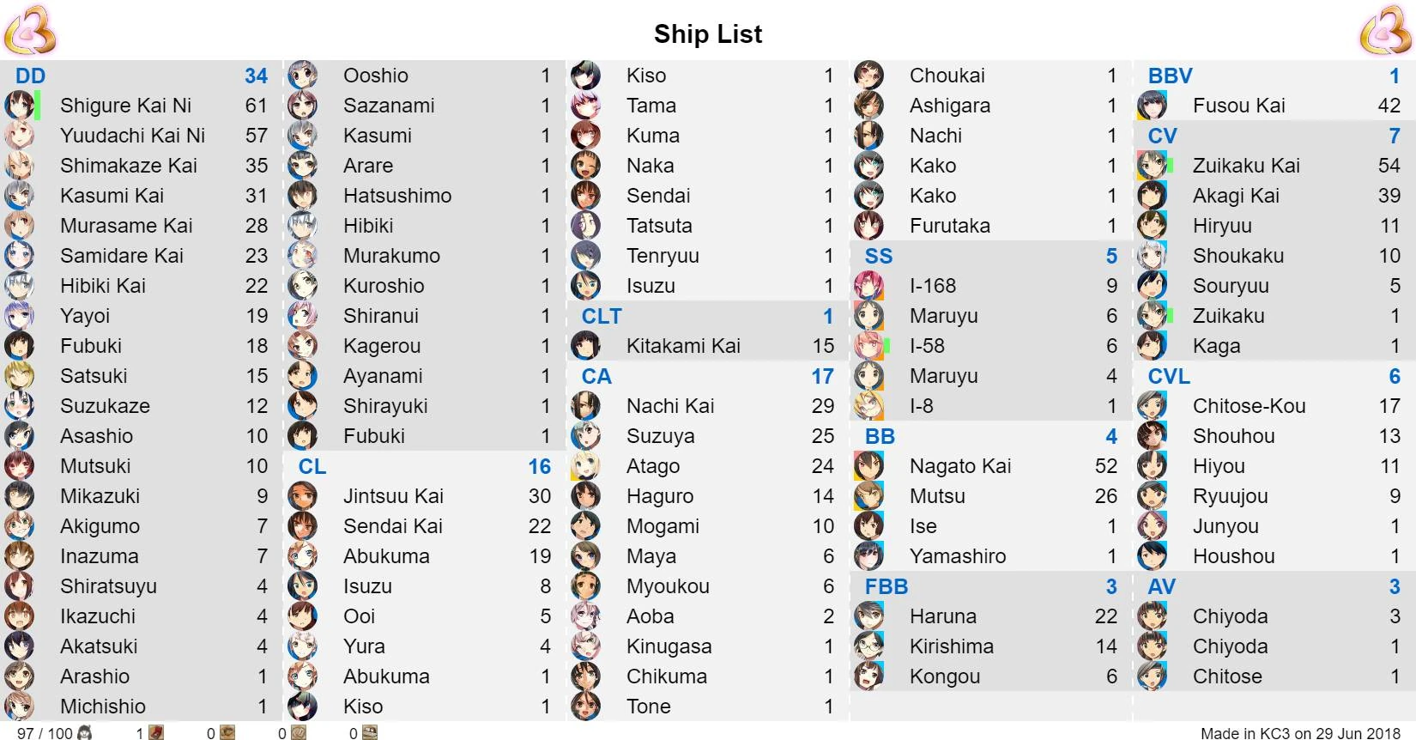Click the Jintsuu Kai portrait icon
This screenshot has height=740, width=1416.
click(x=302, y=496)
